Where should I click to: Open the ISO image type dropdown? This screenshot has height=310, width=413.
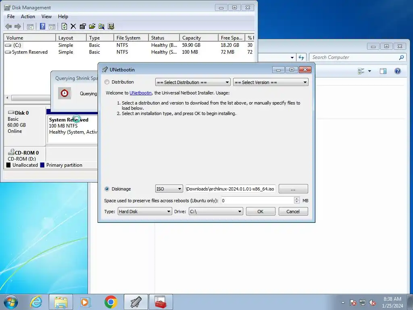[169, 189]
